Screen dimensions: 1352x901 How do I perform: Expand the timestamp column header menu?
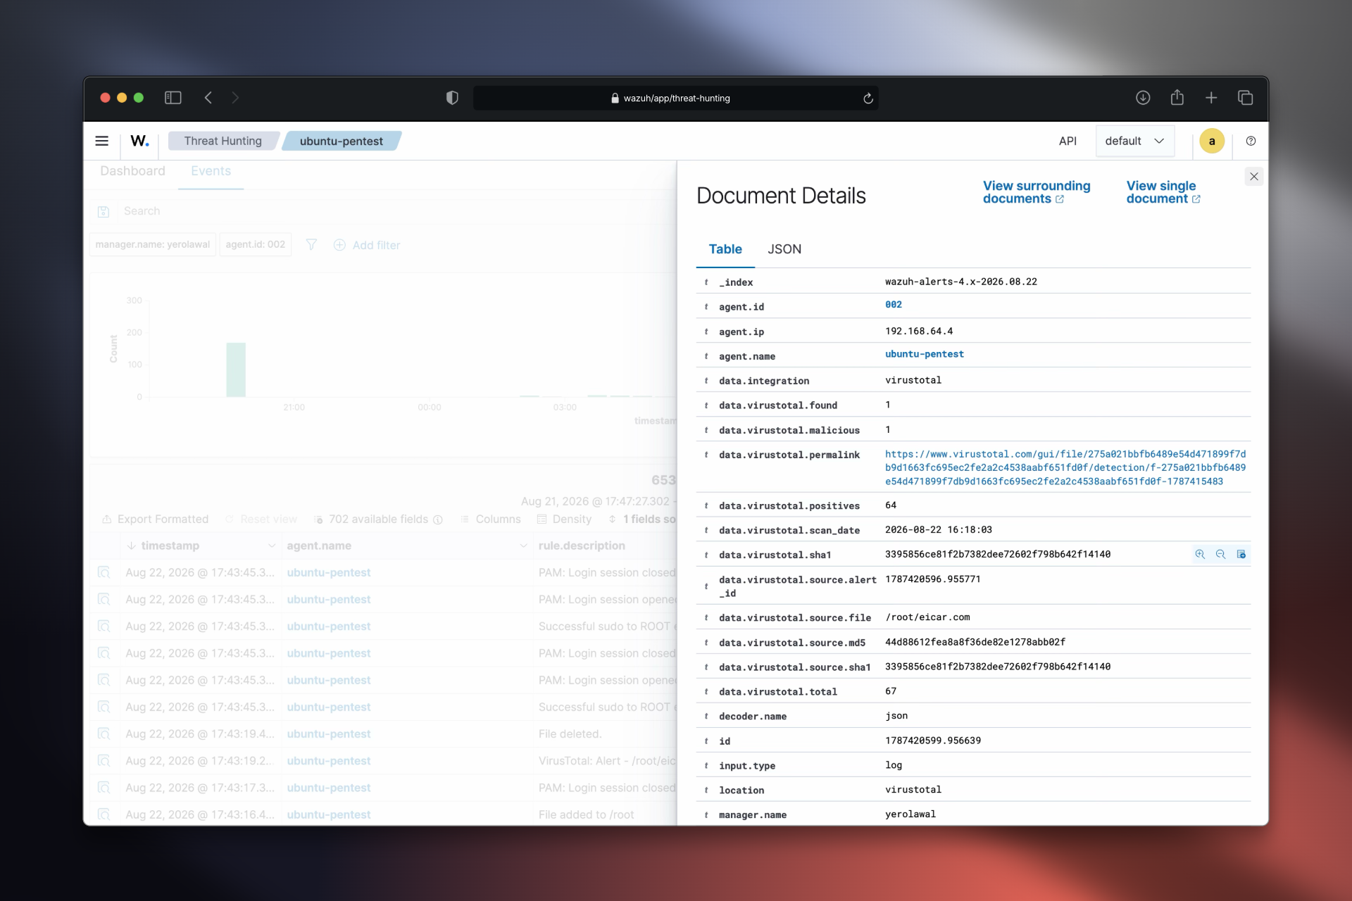pos(272,546)
